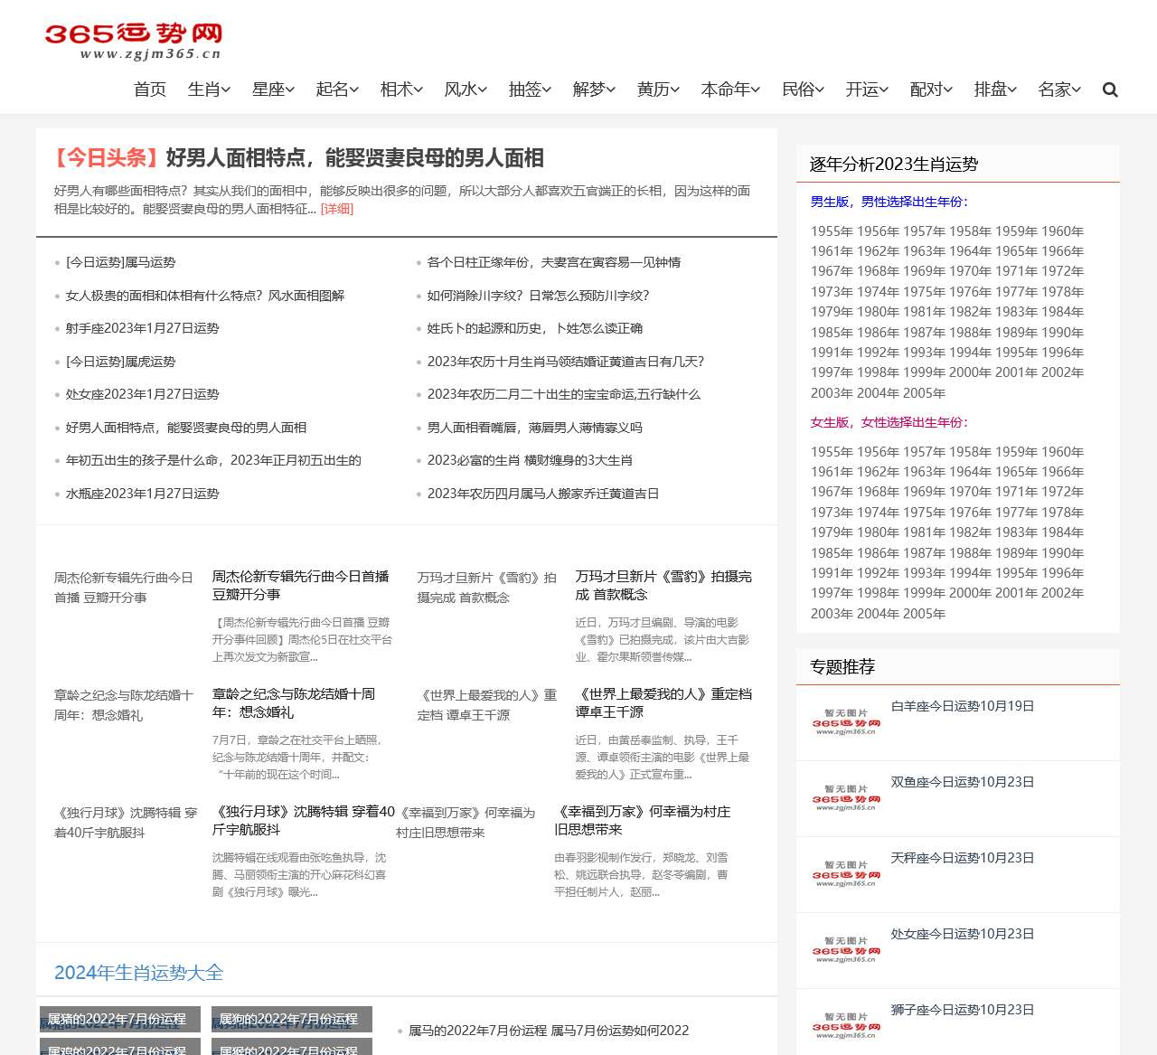Open headline 好男人面相特点 article
Viewport: 1157px width, 1055px height.
(x=354, y=158)
